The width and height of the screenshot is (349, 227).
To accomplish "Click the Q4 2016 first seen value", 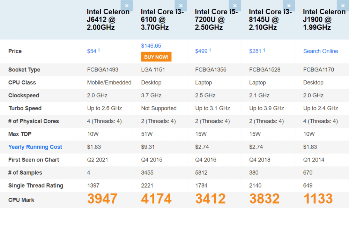I will point(206,160).
